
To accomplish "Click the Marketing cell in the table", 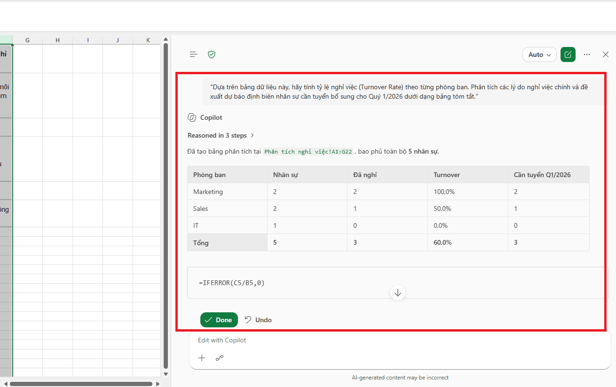I will click(227, 192).
